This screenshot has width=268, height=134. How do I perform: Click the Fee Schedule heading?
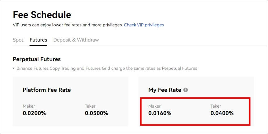click(x=42, y=15)
